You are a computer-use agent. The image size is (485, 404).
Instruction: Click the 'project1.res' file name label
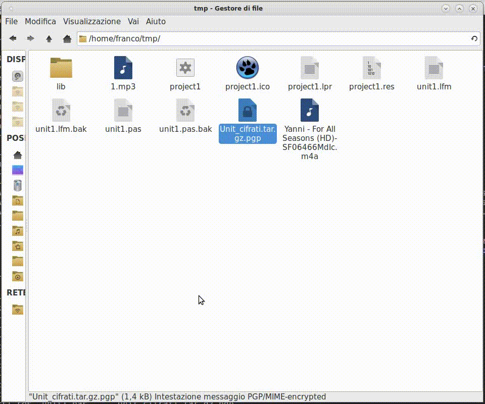(x=372, y=86)
